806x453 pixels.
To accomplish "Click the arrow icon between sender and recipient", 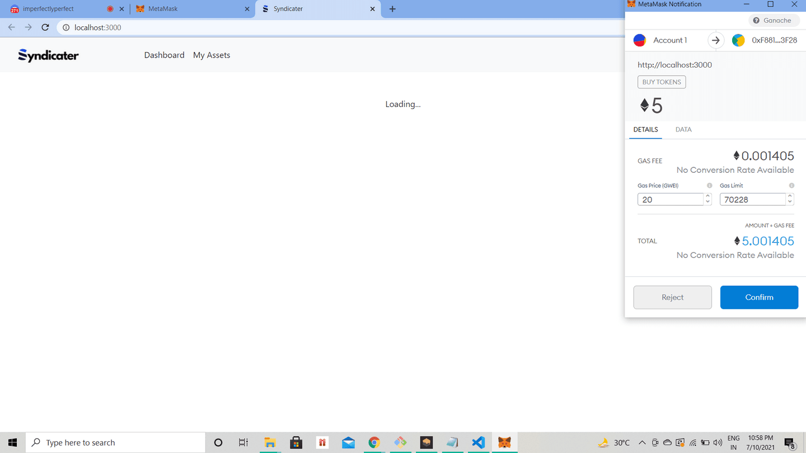I will tap(715, 40).
